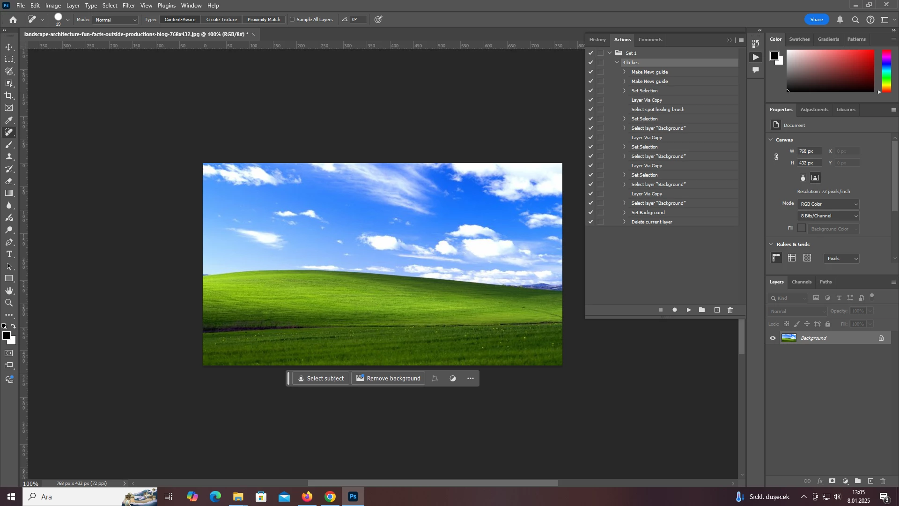899x506 pixels.
Task: Open the Filter menu
Action: click(129, 6)
